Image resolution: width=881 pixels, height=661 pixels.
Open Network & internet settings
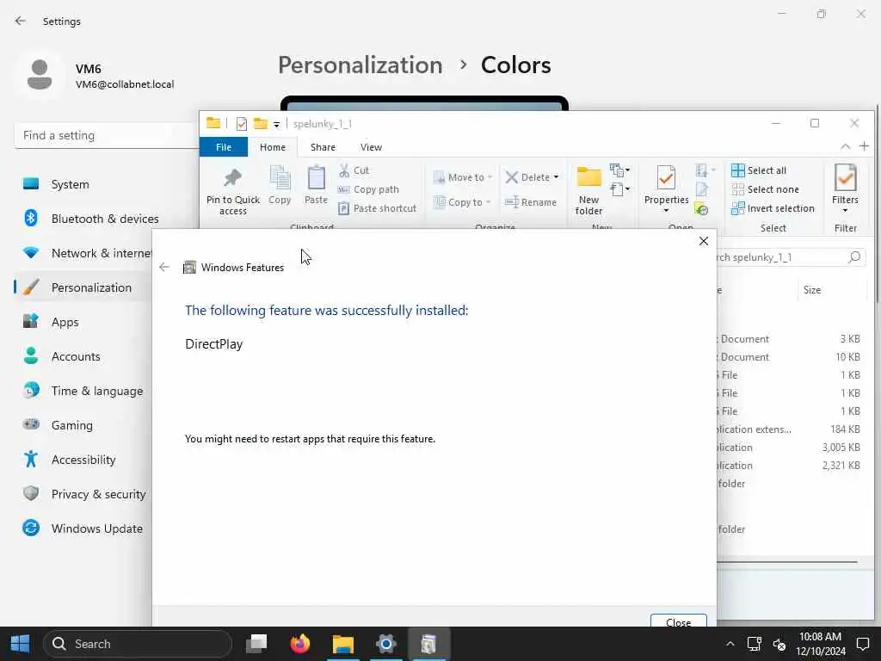[x=84, y=254]
